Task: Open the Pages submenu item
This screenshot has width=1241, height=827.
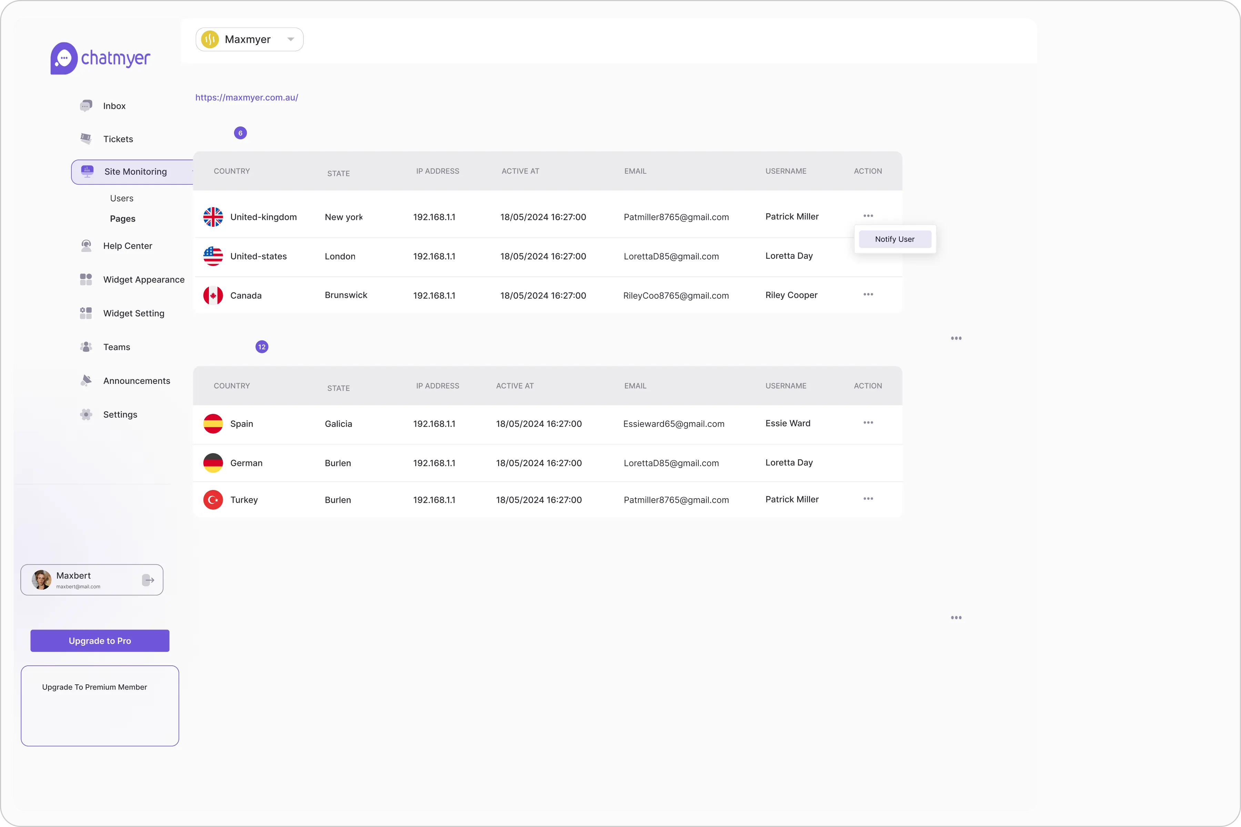Action: coord(122,219)
